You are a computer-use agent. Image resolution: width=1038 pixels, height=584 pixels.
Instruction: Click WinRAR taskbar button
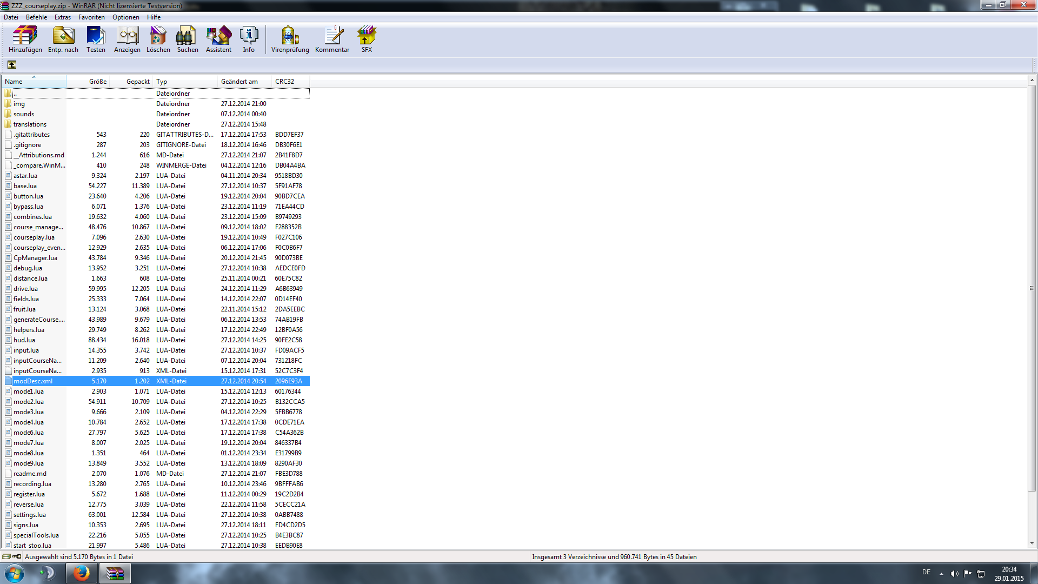(x=115, y=573)
